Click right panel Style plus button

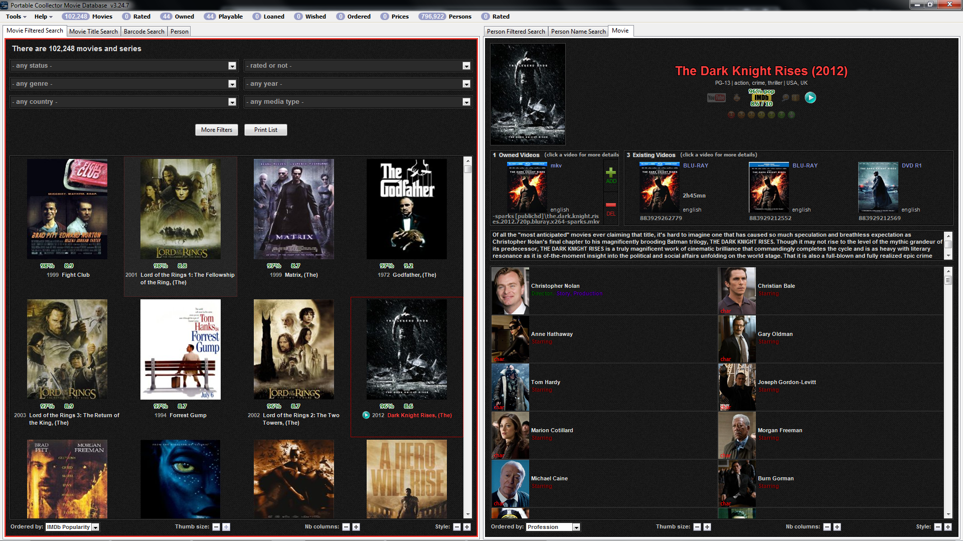click(948, 527)
